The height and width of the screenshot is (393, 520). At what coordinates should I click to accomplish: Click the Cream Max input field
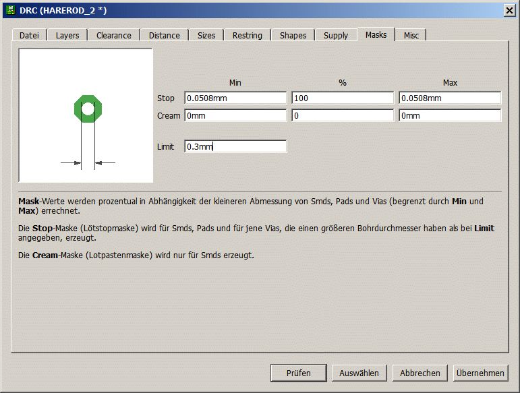pyautogui.click(x=450, y=116)
